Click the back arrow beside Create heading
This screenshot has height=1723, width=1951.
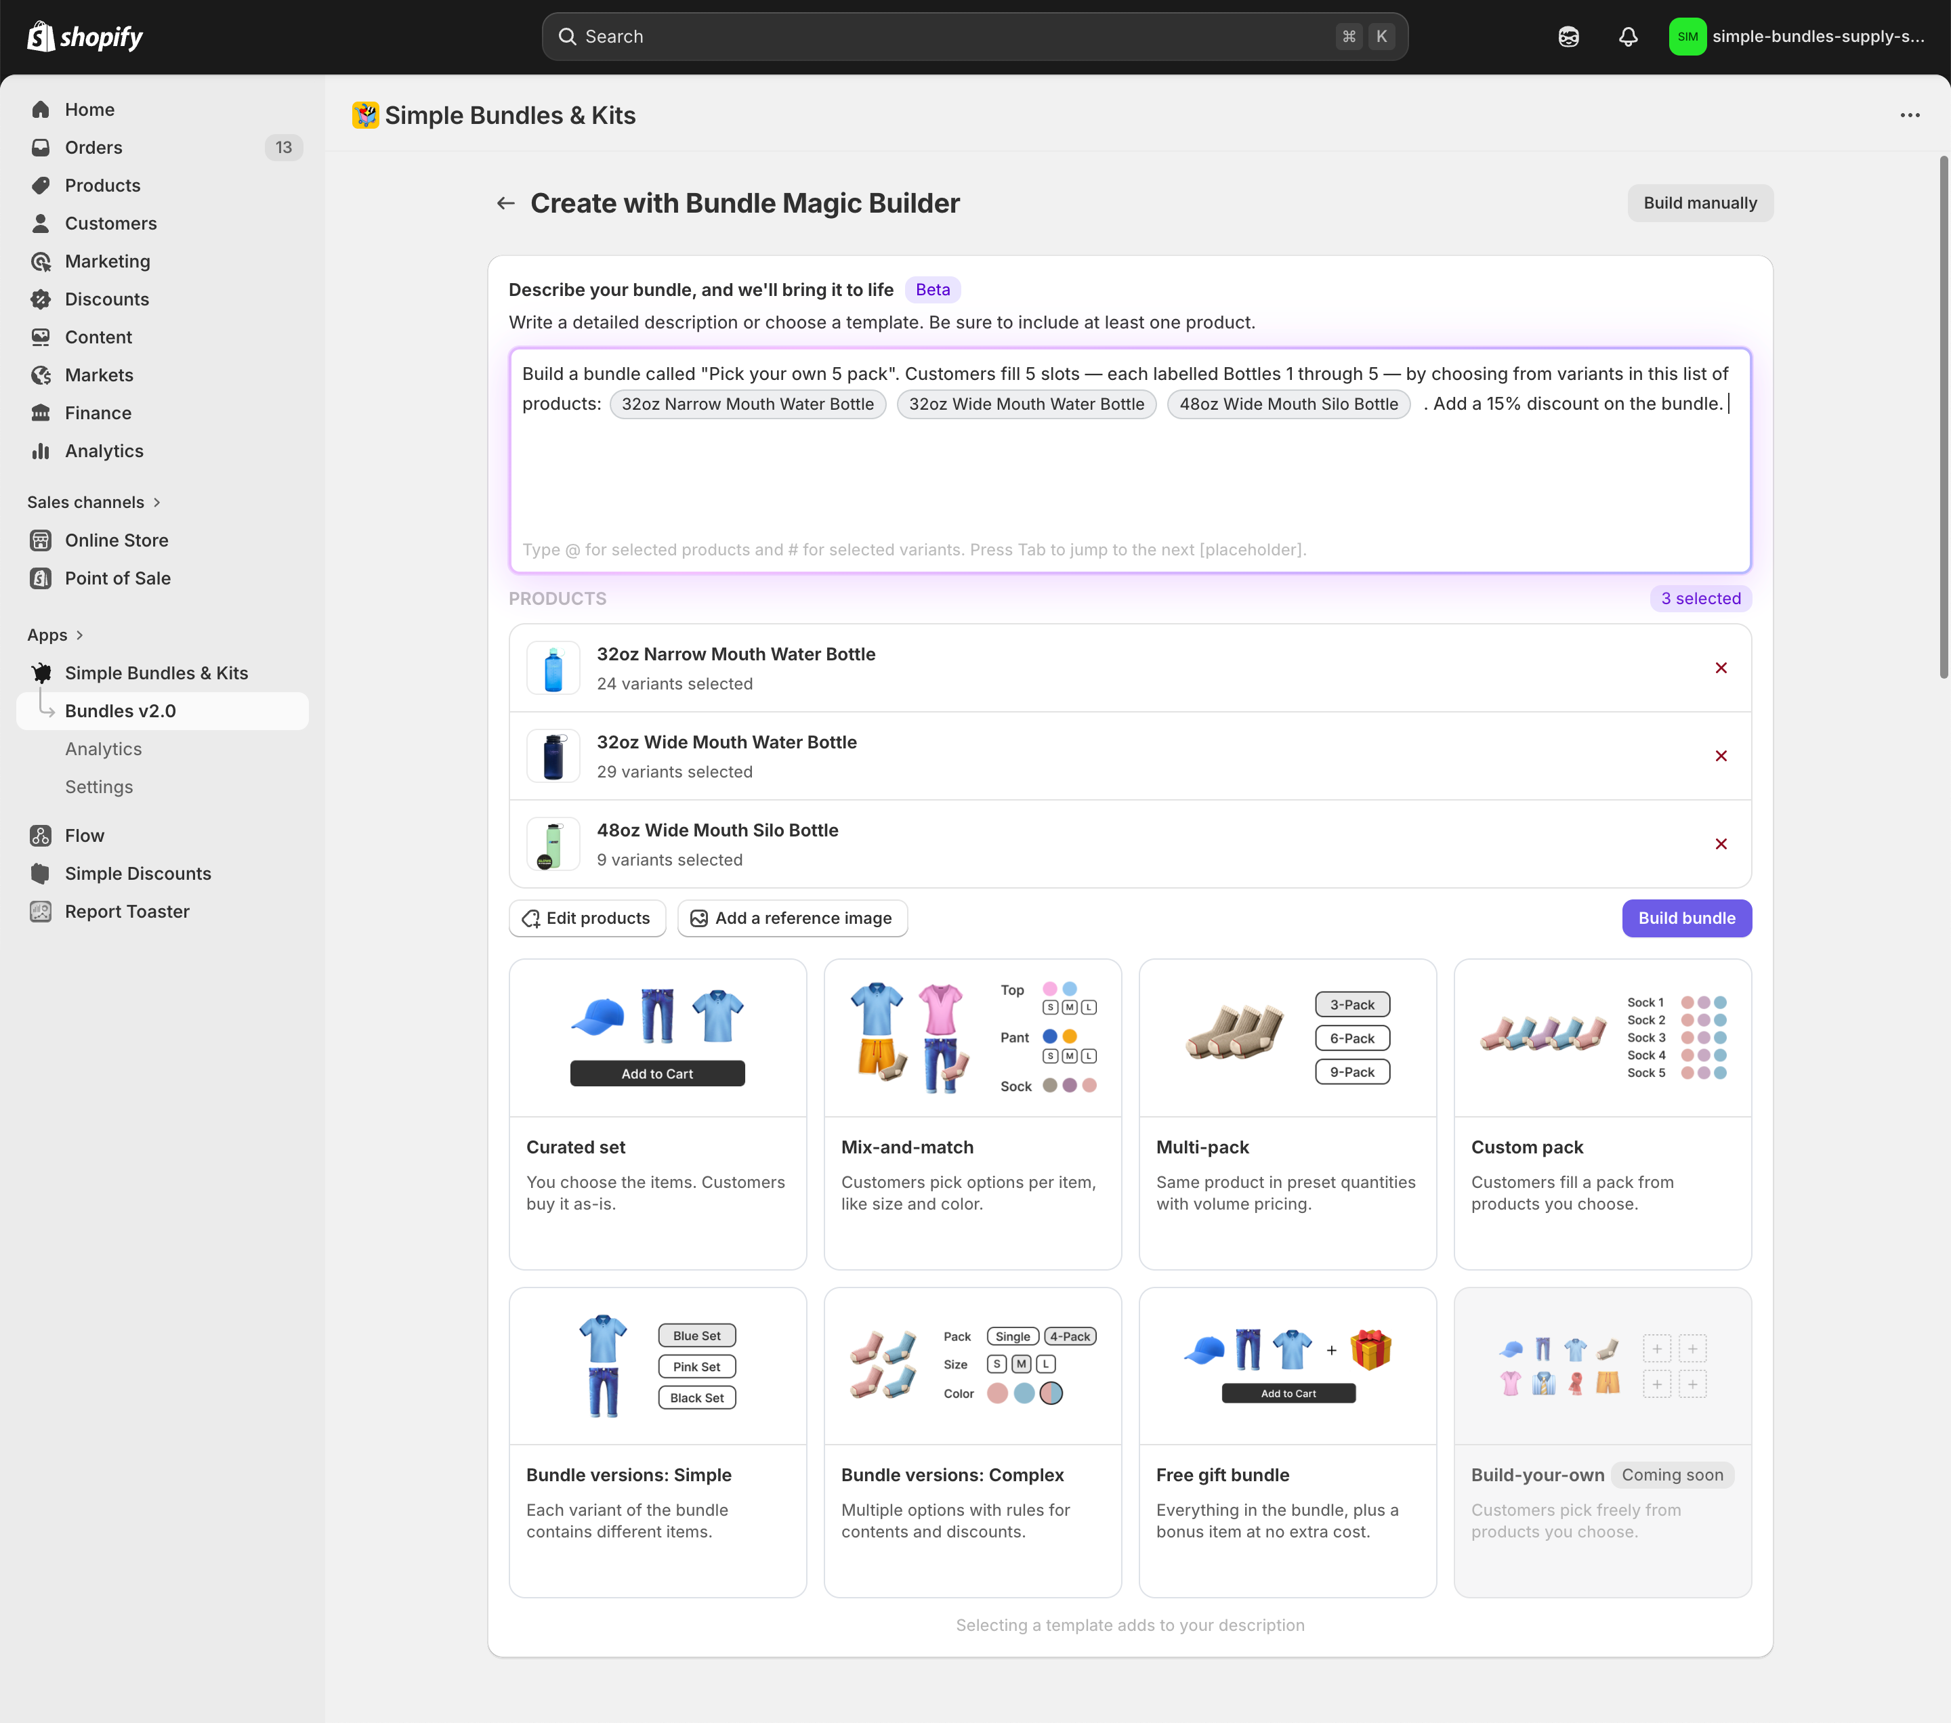pyautogui.click(x=506, y=203)
